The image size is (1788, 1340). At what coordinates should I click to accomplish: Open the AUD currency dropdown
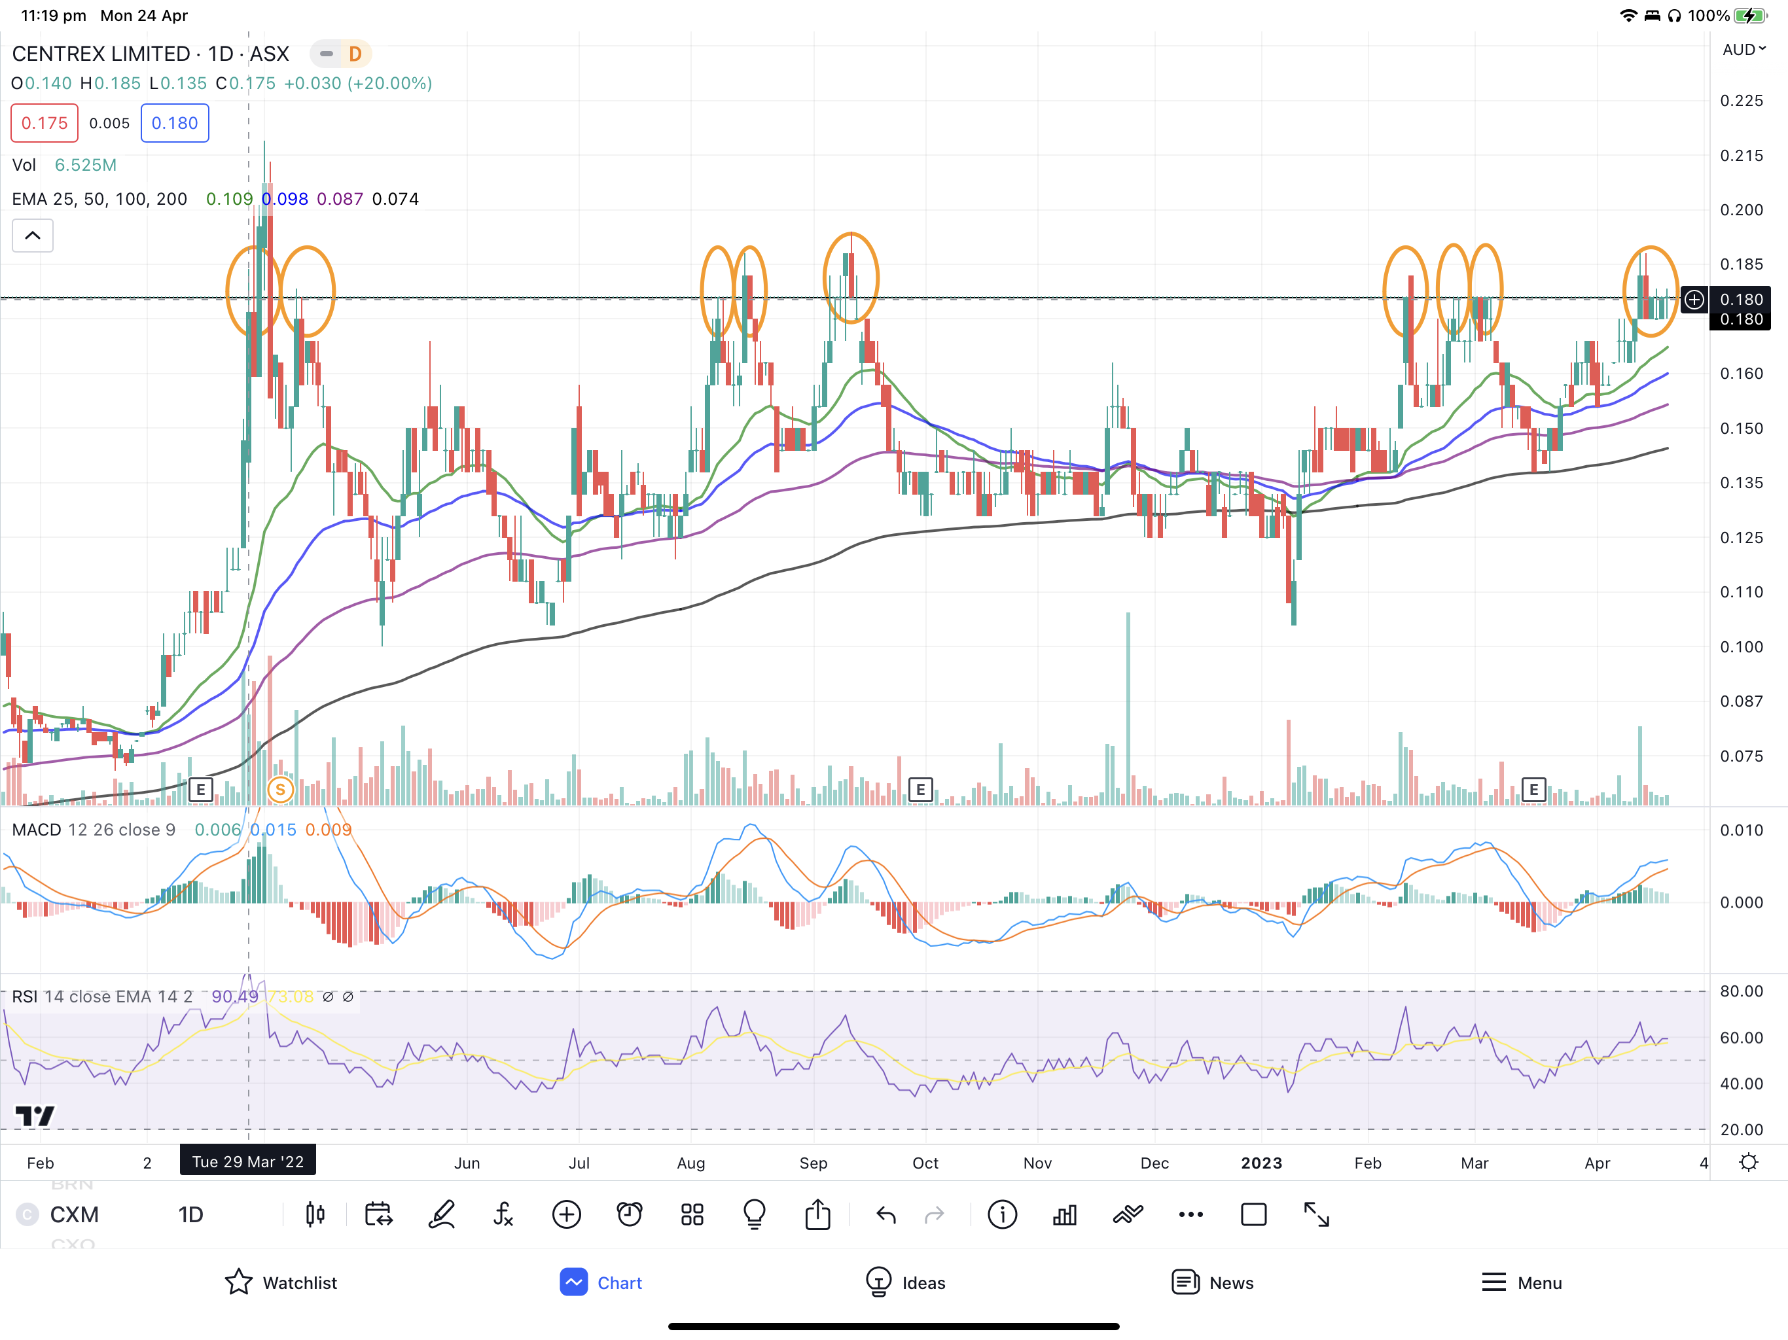[1744, 50]
